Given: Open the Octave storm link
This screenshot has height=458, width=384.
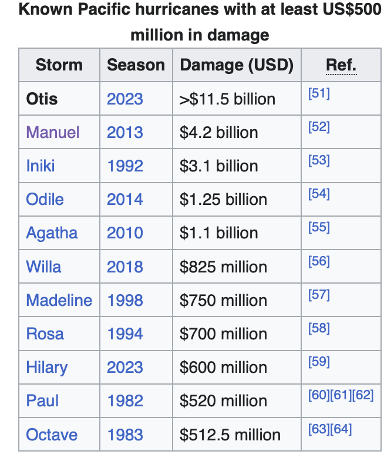Looking at the screenshot, I should click(x=52, y=435).
